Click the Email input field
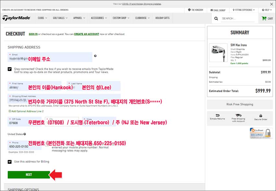This screenshot has height=191, width=276. (50, 57)
